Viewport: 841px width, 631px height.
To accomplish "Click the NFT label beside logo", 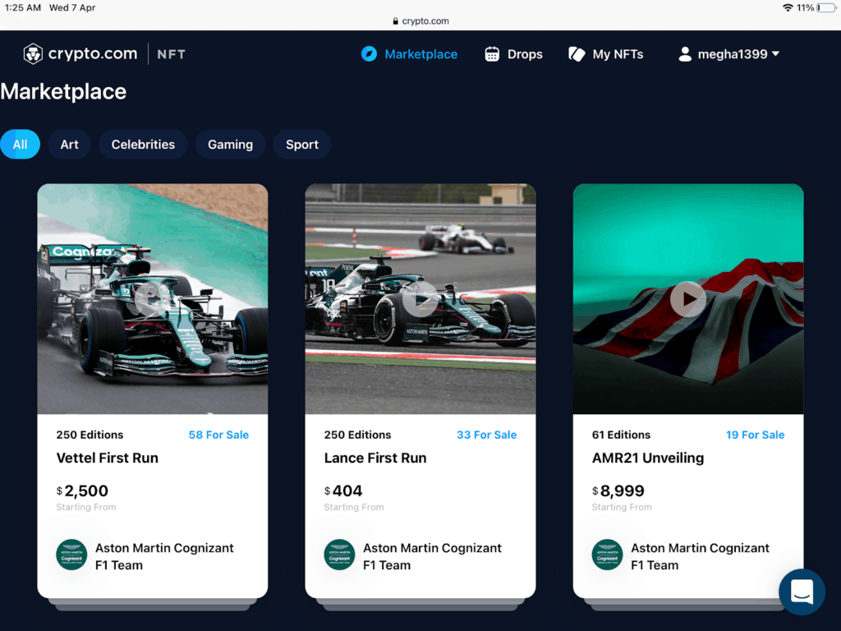I will coord(171,54).
